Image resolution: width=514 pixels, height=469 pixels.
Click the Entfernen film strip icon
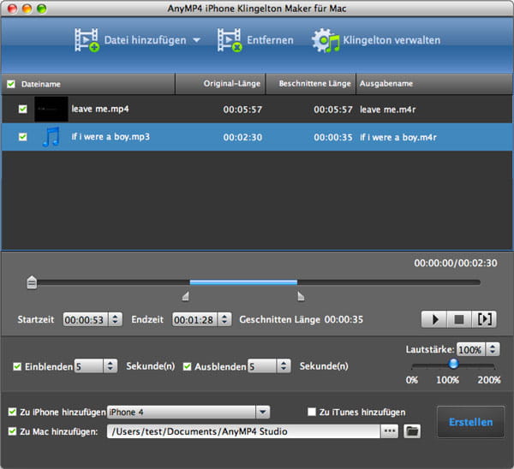coord(230,40)
